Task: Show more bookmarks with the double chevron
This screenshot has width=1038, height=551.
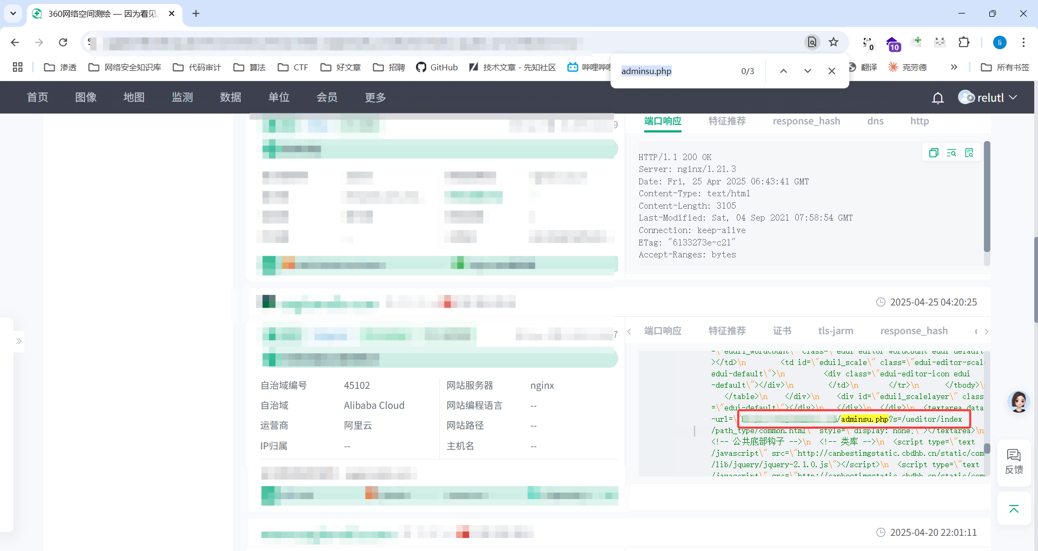Action: pos(954,67)
